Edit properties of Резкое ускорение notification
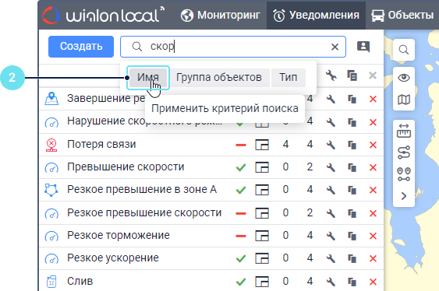Viewport: 439px width, 291px height. pyautogui.click(x=331, y=258)
